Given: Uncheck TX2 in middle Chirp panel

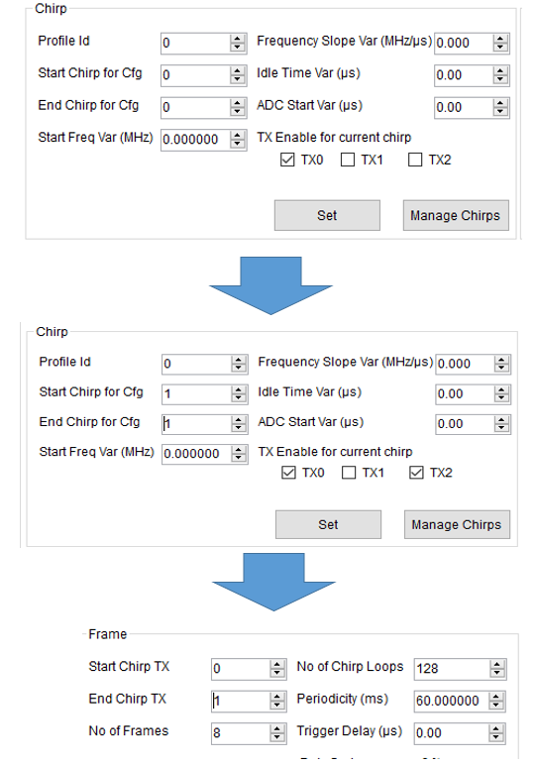Looking at the screenshot, I should pos(416,473).
